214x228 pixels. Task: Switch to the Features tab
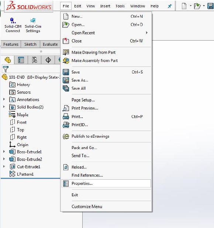tap(11, 44)
